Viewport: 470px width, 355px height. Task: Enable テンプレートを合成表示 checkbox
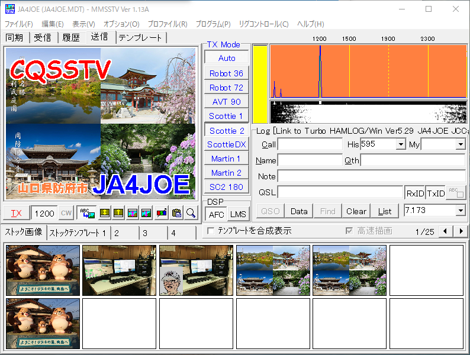pyautogui.click(x=211, y=231)
